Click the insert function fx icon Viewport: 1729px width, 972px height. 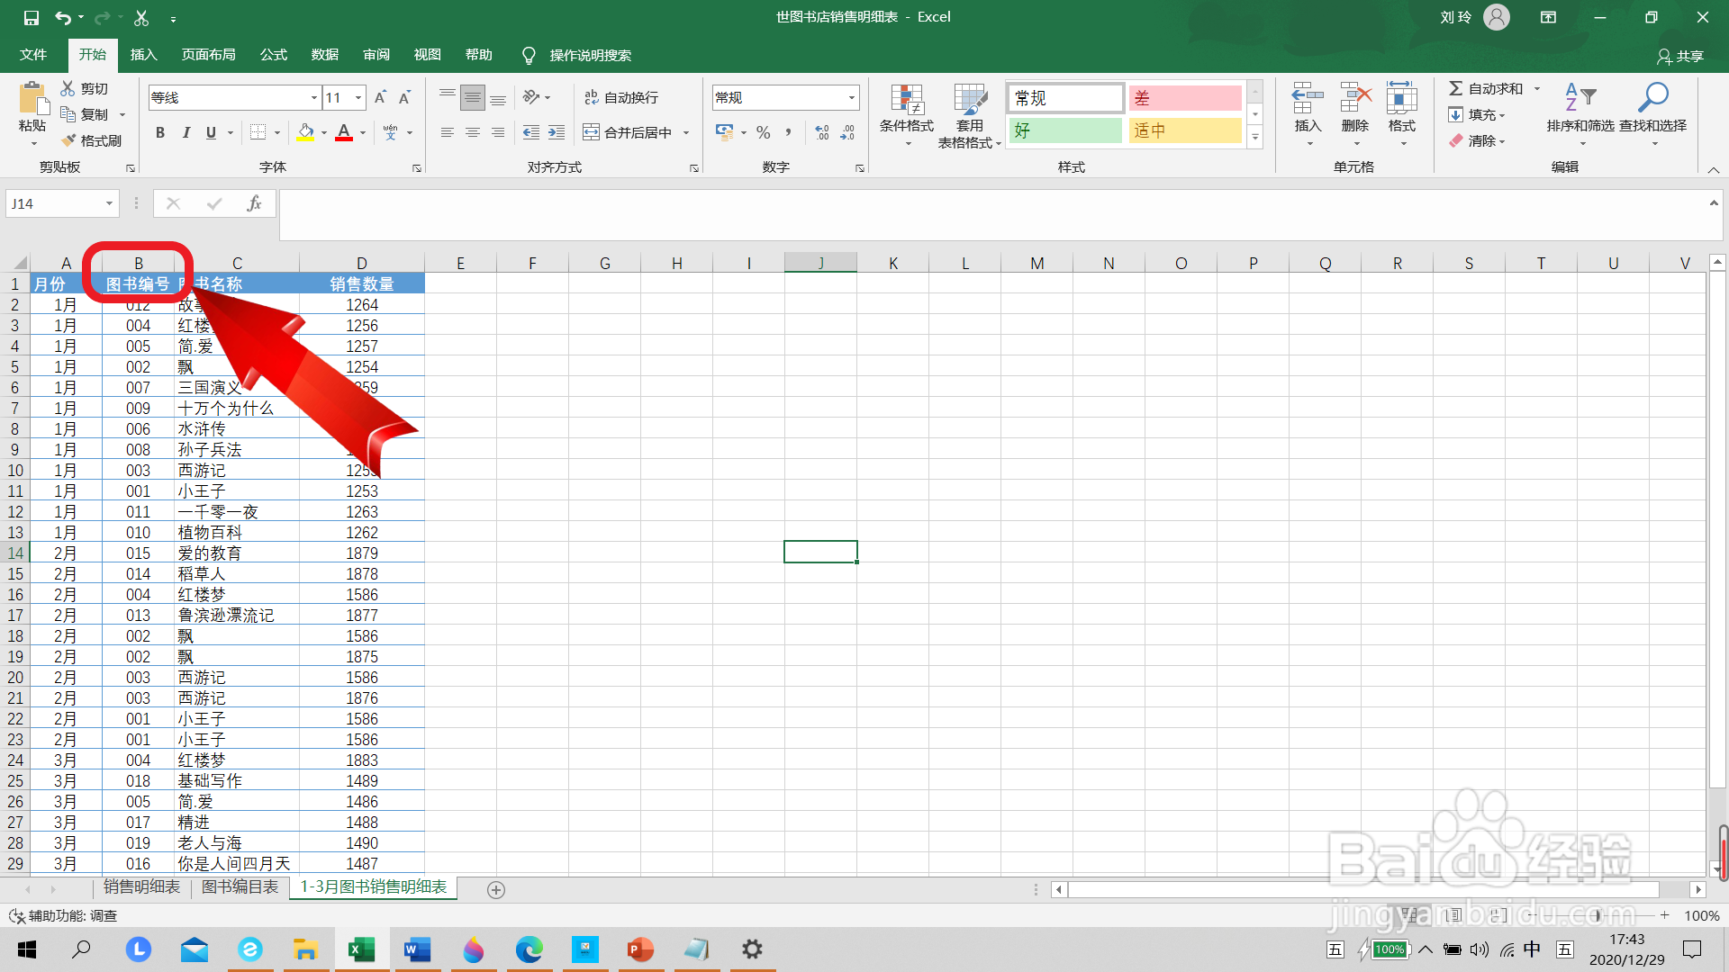click(254, 203)
